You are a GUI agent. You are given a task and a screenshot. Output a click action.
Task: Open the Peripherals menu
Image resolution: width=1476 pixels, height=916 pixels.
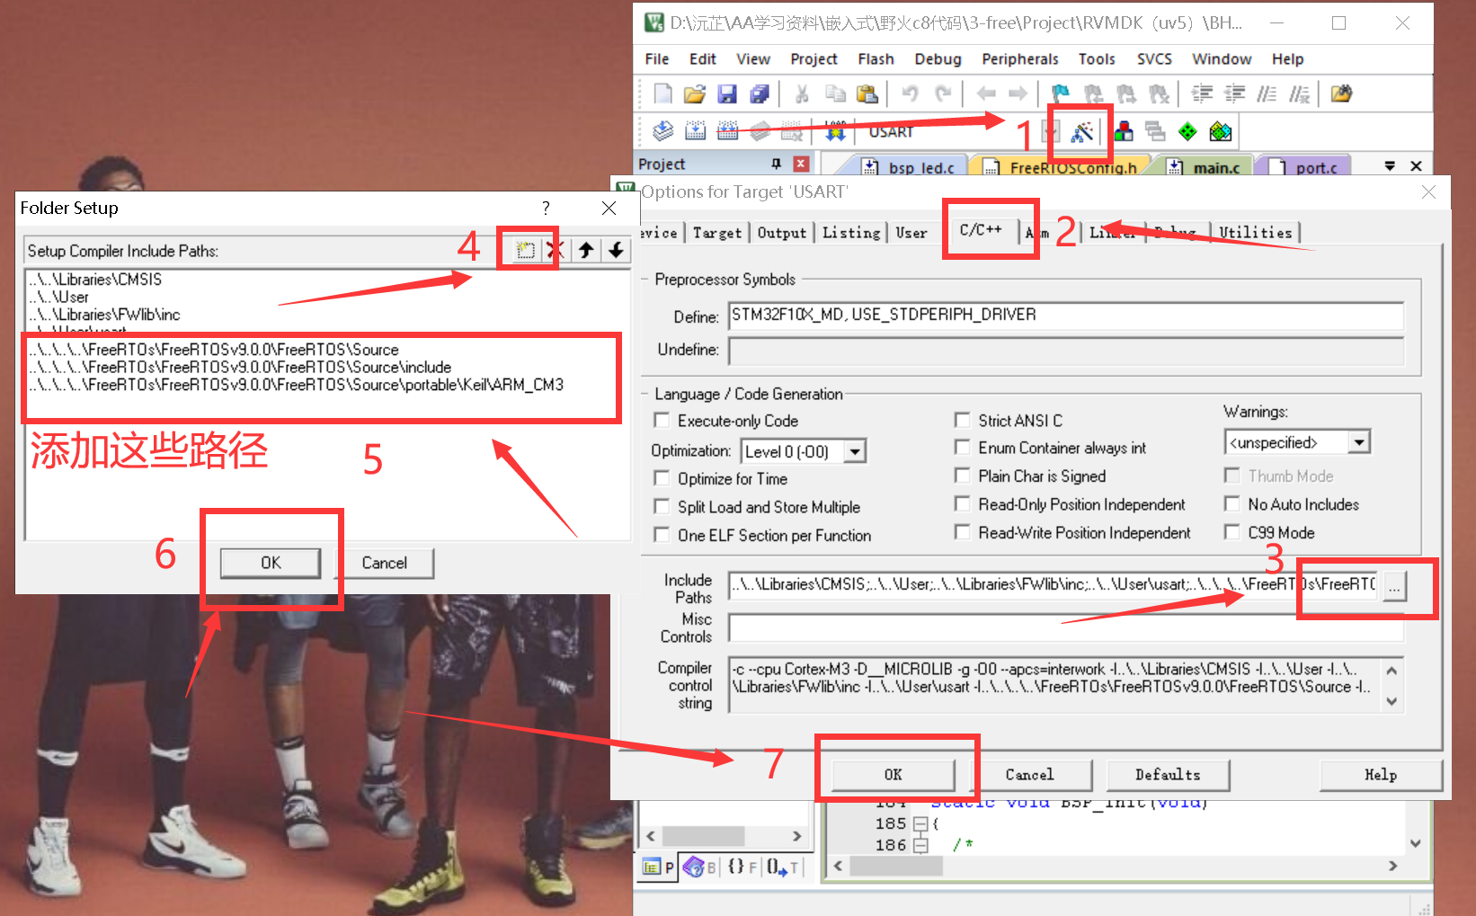[x=1020, y=58]
